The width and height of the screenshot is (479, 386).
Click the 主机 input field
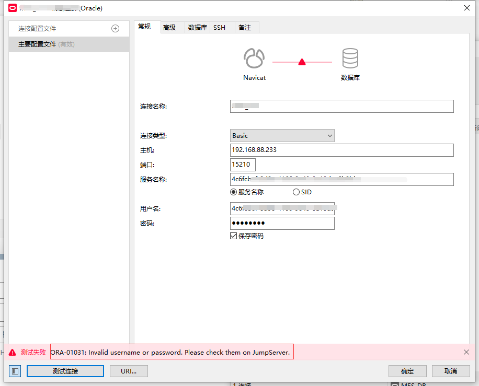click(341, 150)
